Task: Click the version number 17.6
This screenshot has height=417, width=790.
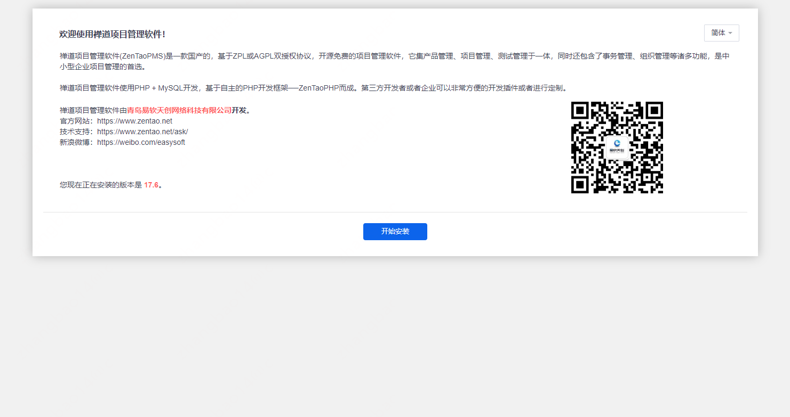Action: (151, 185)
